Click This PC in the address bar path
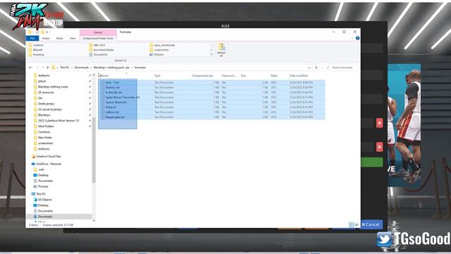 coord(65,68)
